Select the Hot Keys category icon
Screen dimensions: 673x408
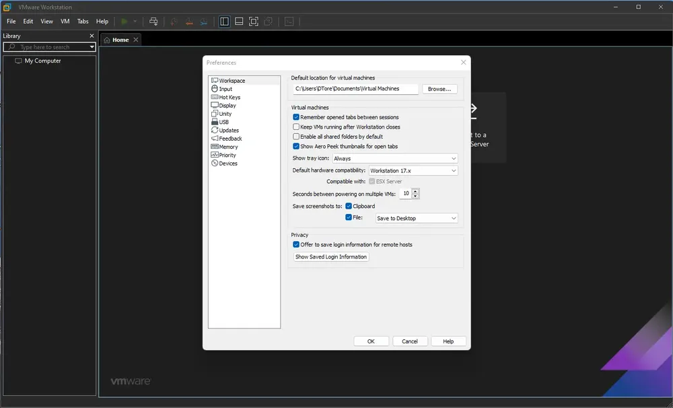(215, 97)
